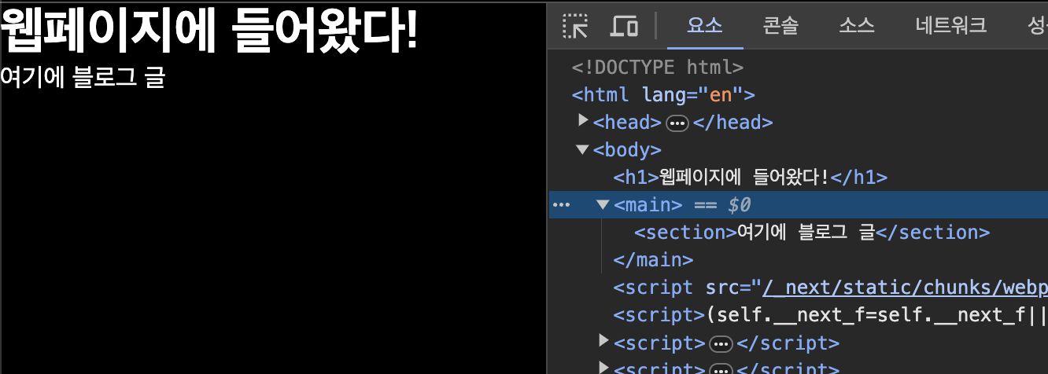Switch to the 콘솔 tab
Screen dimensions: 1048x374
point(780,26)
